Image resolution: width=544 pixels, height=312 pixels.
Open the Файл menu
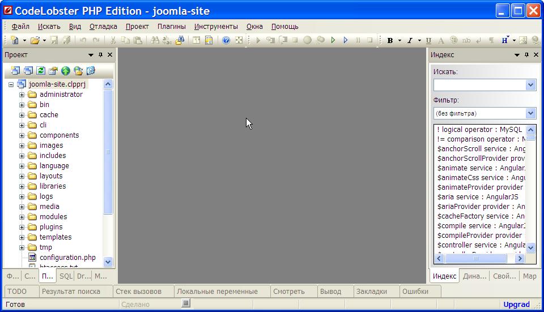point(20,27)
